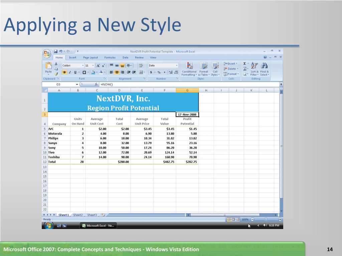The height and width of the screenshot is (256, 342).
Task: Click Decrease Font Size icon
Action: tap(104, 66)
